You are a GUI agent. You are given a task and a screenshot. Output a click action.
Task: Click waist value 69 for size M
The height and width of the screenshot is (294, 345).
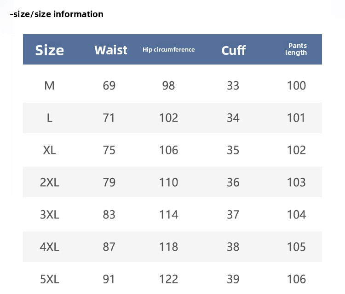tap(109, 85)
